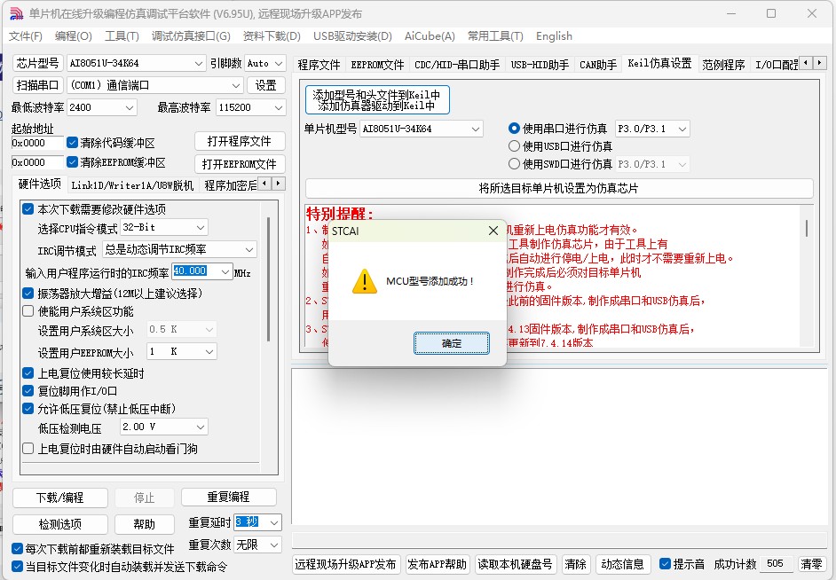This screenshot has width=836, height=580.
Task: Click the 特别提醒 text area scrollbar
Action: point(807,229)
